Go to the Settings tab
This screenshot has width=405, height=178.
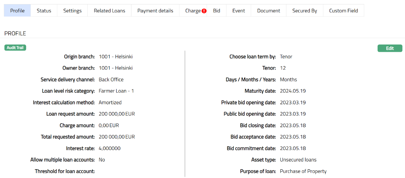coord(72,10)
